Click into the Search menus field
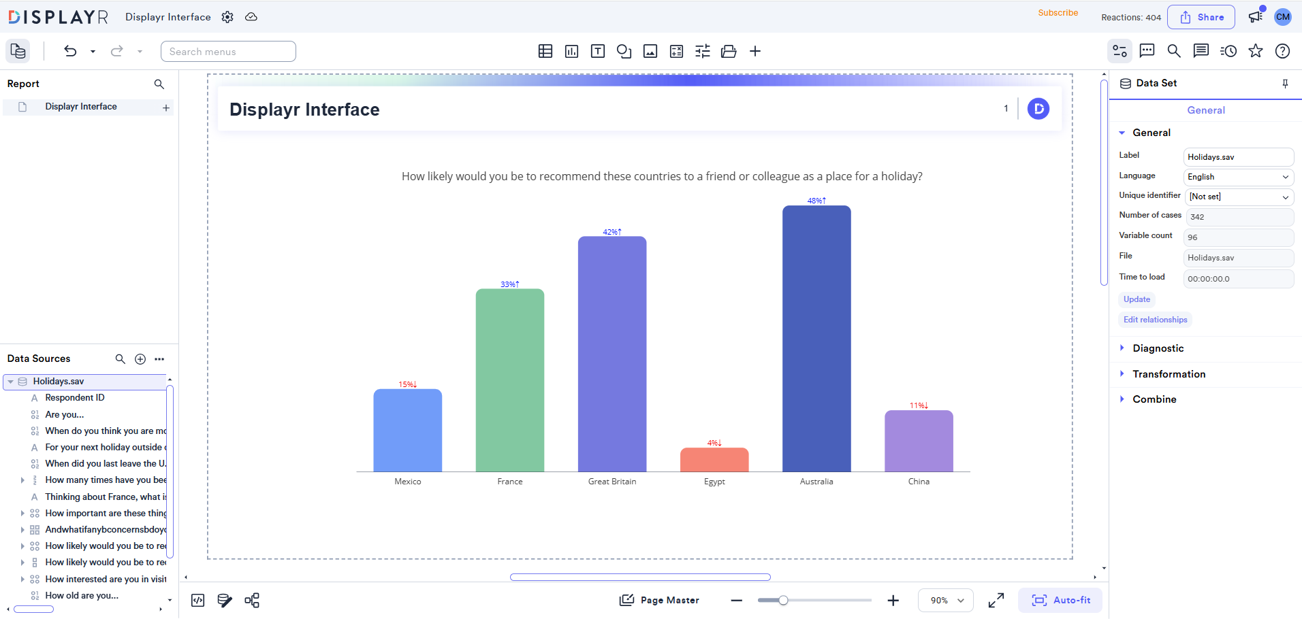Viewport: 1302px width, 619px height. 228,52
